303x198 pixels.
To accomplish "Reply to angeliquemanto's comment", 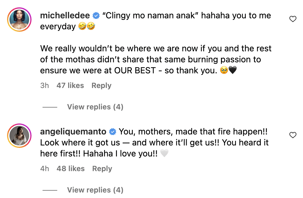I will pyautogui.click(x=102, y=168).
